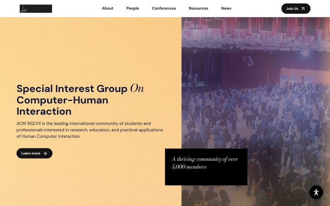
Task: Click the 'A thriving community of over 5,000 members' box
Action: coord(206,167)
